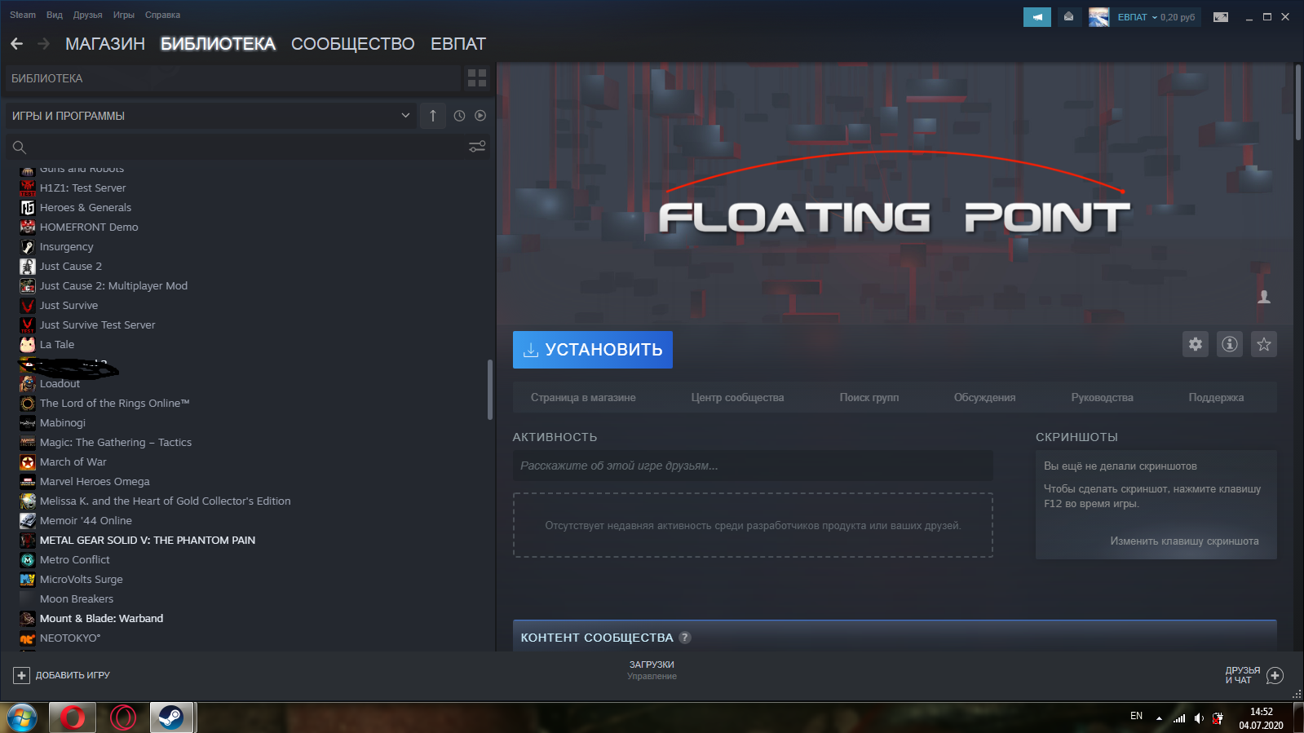Click the Insurgency game icon
Screen dimensions: 1304x733
(28, 246)
